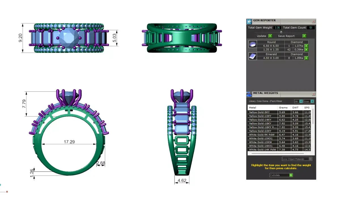
Task: Click green arrow on Calculate button
Action: (x=291, y=175)
